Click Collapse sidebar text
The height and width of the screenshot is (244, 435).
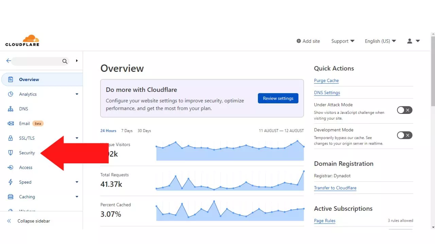click(34, 221)
